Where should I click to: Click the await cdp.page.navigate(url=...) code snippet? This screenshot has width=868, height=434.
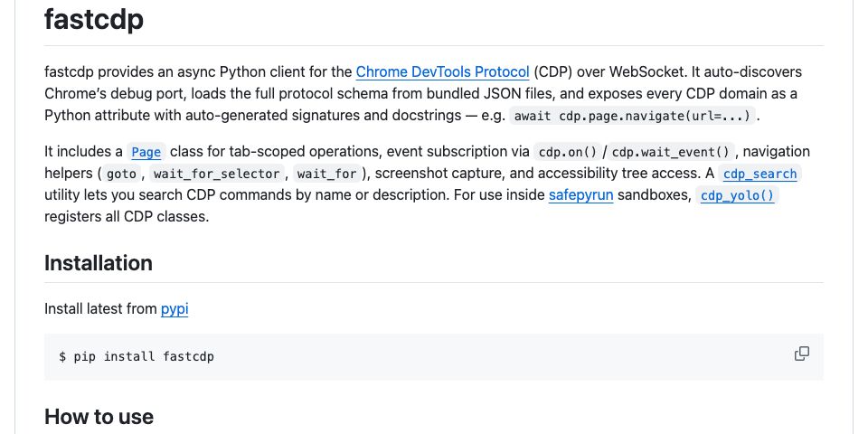tap(632, 117)
